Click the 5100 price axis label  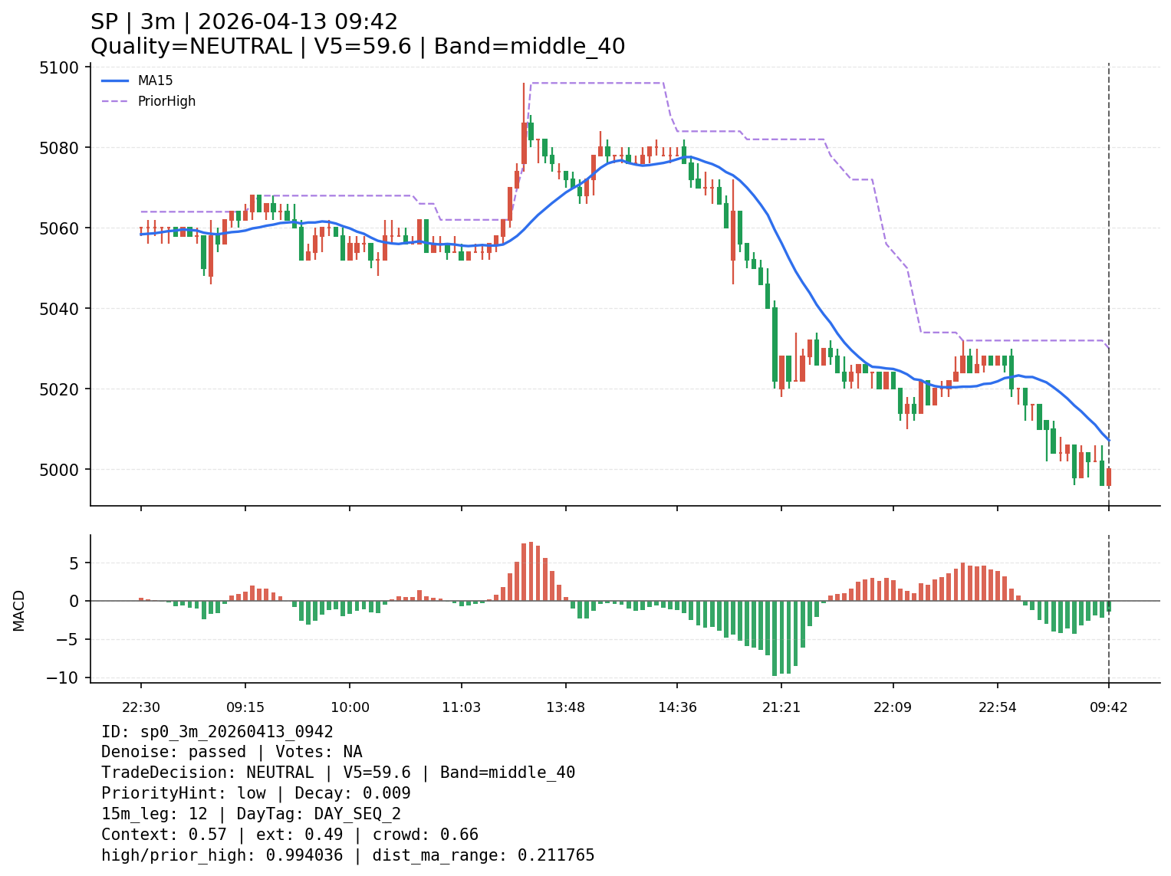pyautogui.click(x=58, y=67)
